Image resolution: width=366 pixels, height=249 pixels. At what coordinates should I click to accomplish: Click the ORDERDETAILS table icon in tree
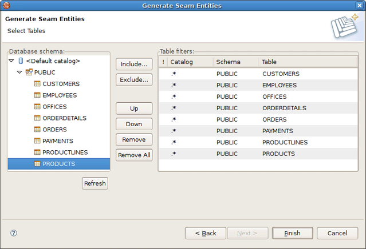click(x=38, y=118)
